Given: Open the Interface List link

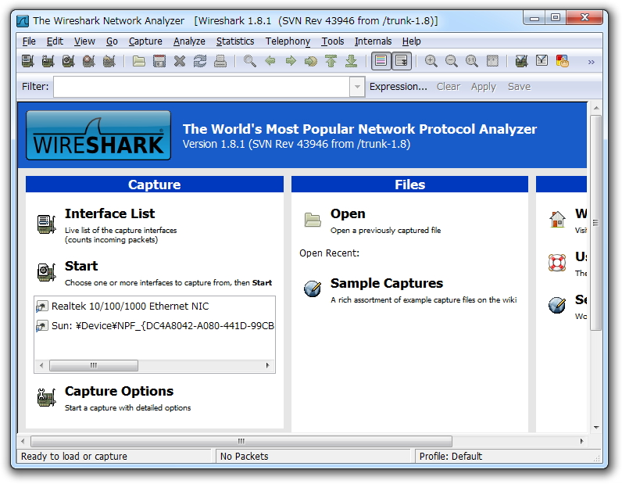Looking at the screenshot, I should tap(109, 213).
